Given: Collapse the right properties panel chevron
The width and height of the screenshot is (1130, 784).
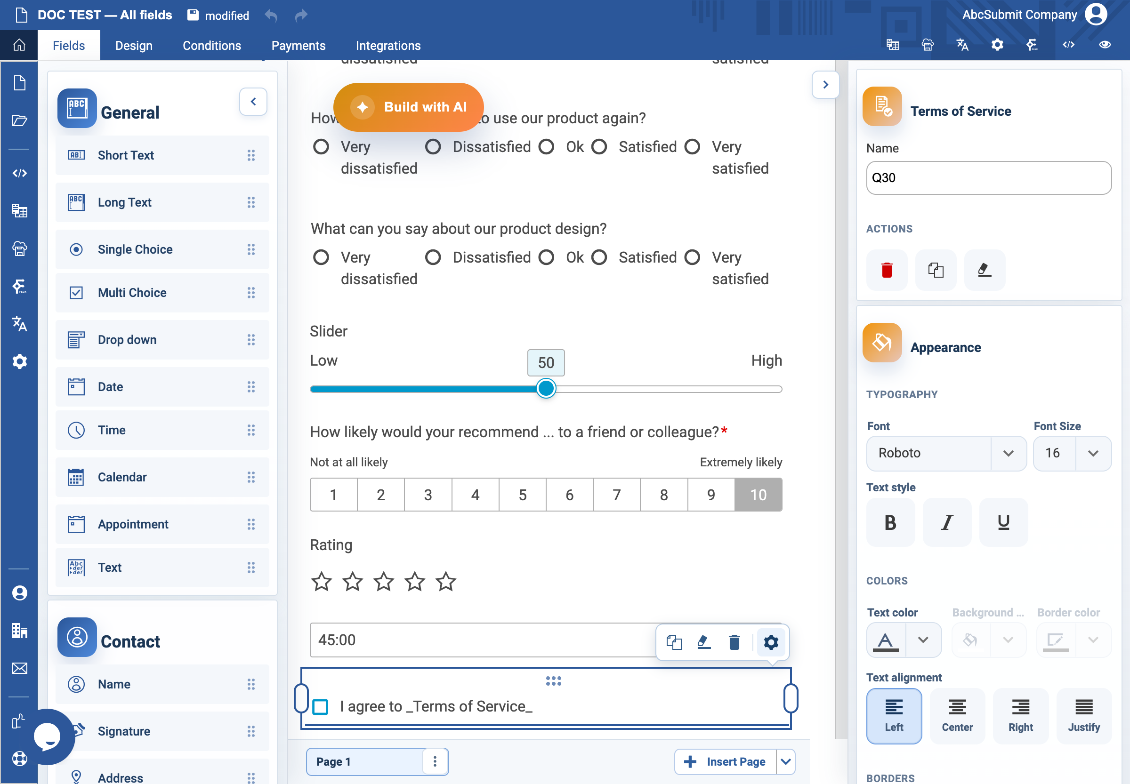Looking at the screenshot, I should 825,85.
